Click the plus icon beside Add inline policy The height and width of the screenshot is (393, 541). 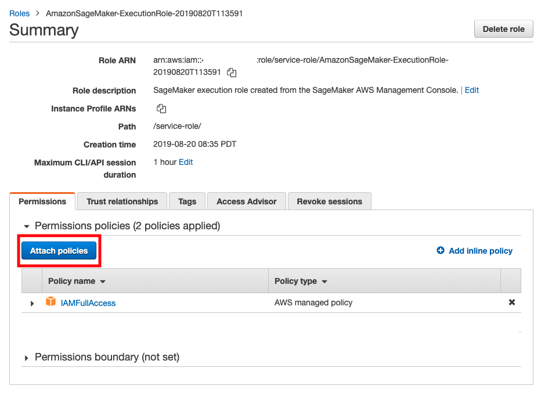[x=440, y=251]
